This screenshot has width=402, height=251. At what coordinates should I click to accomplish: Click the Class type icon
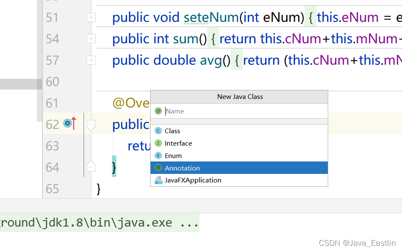click(x=158, y=131)
